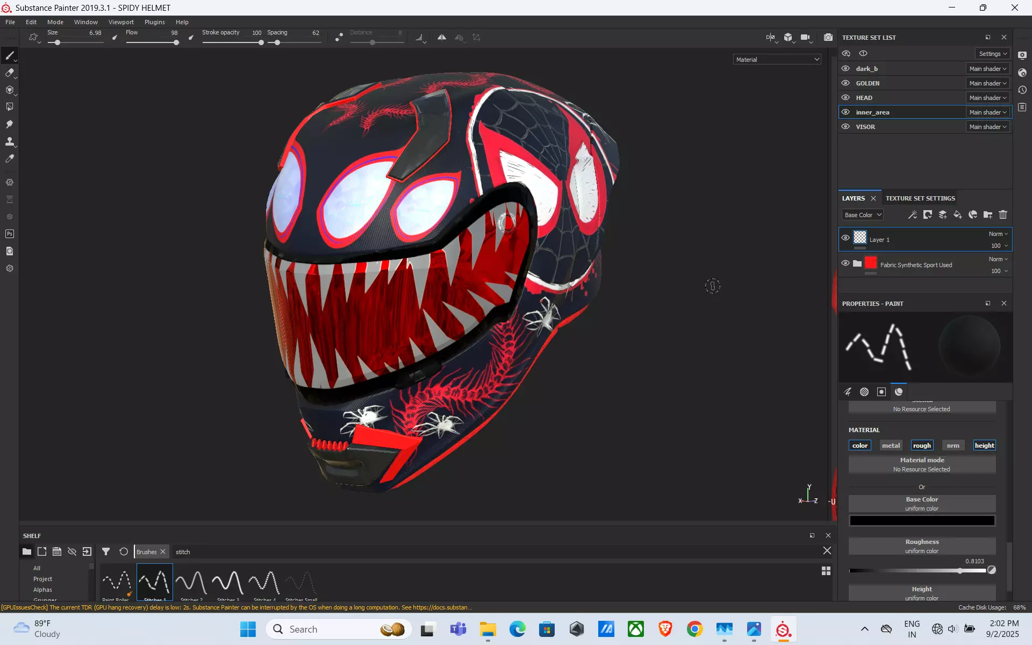Toggle the metal material channel
Viewport: 1032px width, 645px height.
click(x=891, y=446)
